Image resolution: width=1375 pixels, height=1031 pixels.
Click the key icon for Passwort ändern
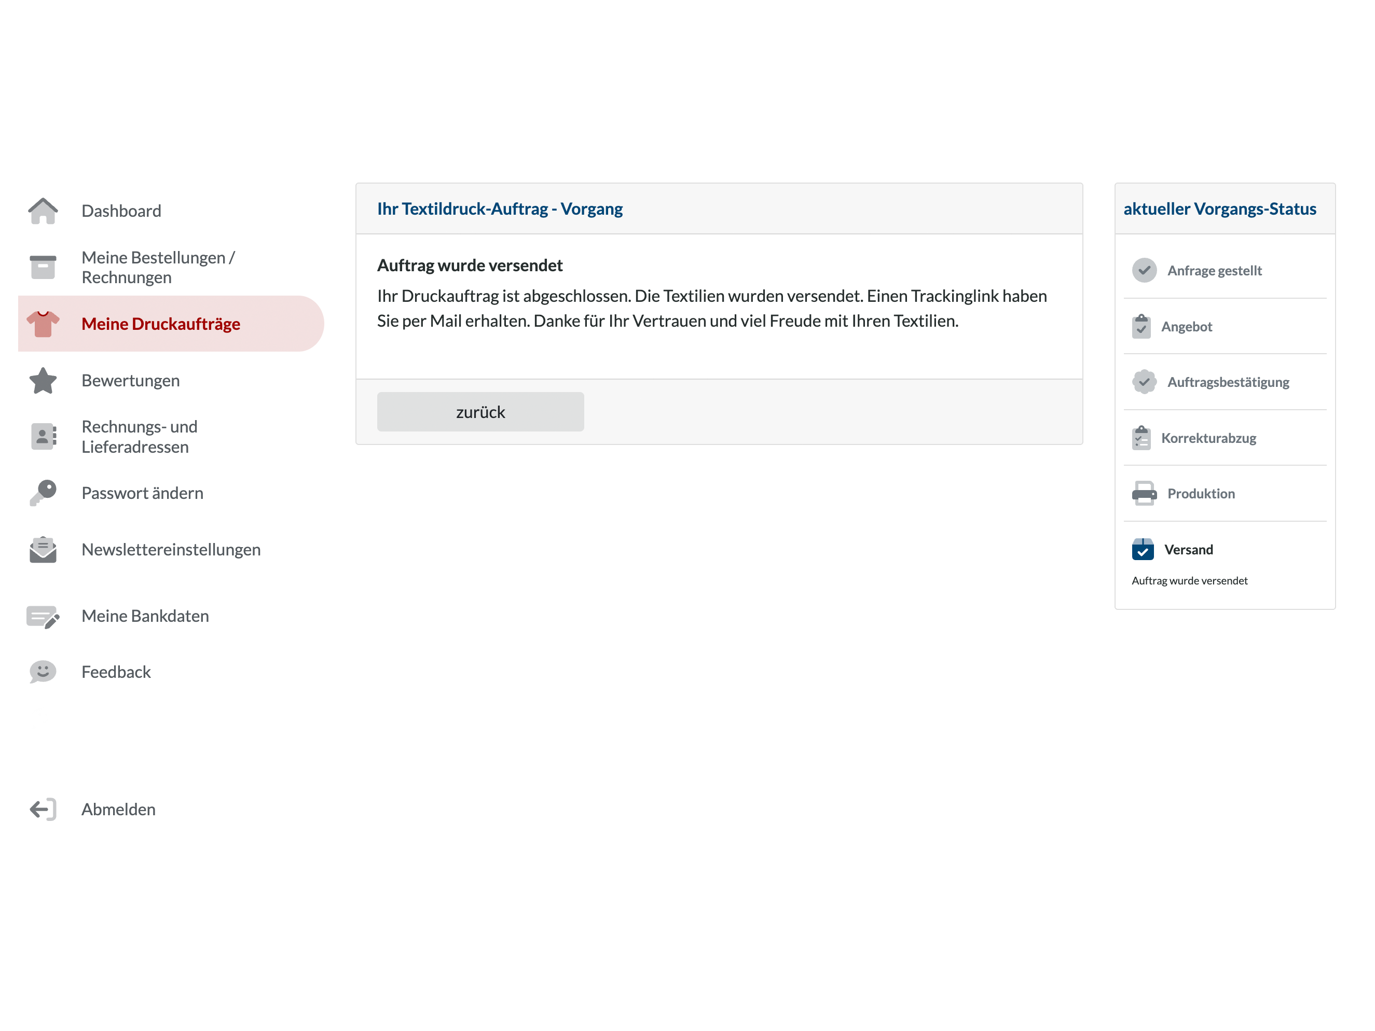click(43, 493)
